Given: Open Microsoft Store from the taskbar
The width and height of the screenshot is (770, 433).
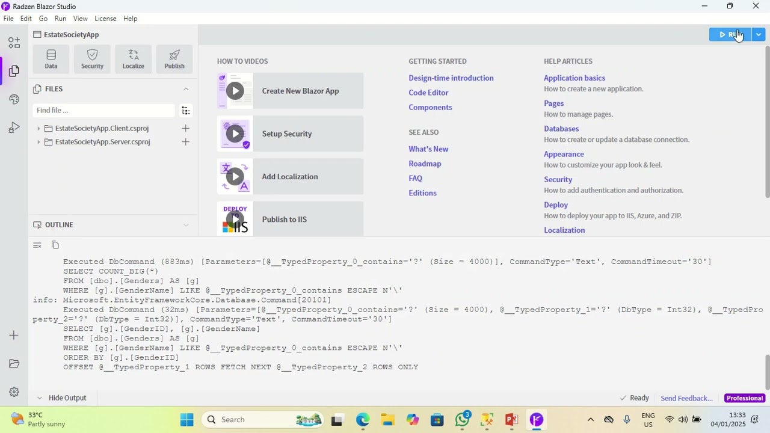Looking at the screenshot, I should 437,420.
